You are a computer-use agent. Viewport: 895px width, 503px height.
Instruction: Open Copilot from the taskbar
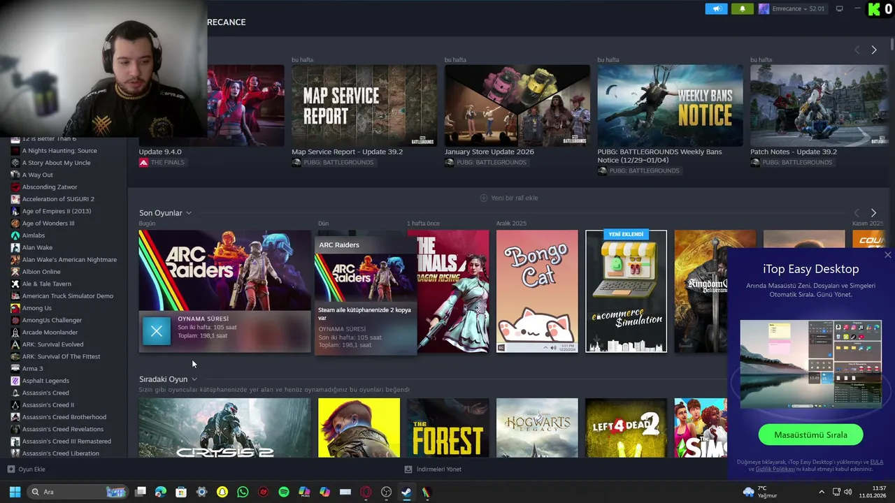click(324, 492)
